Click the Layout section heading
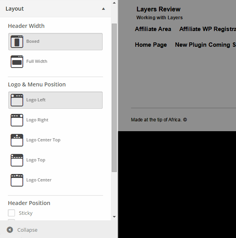The width and height of the screenshot is (236, 238). coord(15,9)
